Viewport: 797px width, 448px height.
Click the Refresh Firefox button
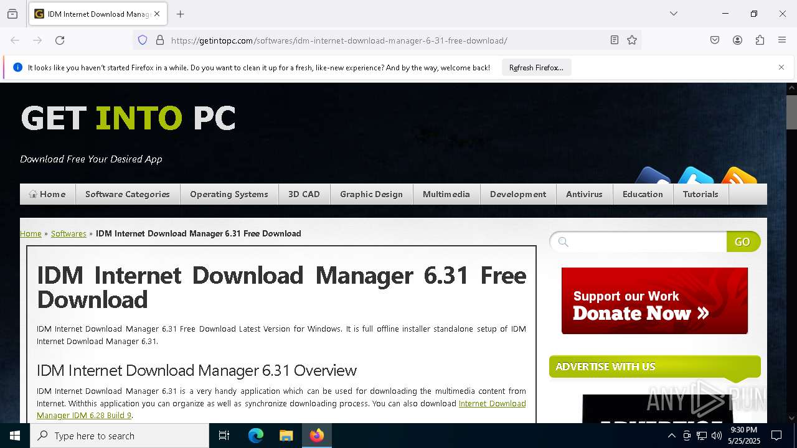(536, 67)
